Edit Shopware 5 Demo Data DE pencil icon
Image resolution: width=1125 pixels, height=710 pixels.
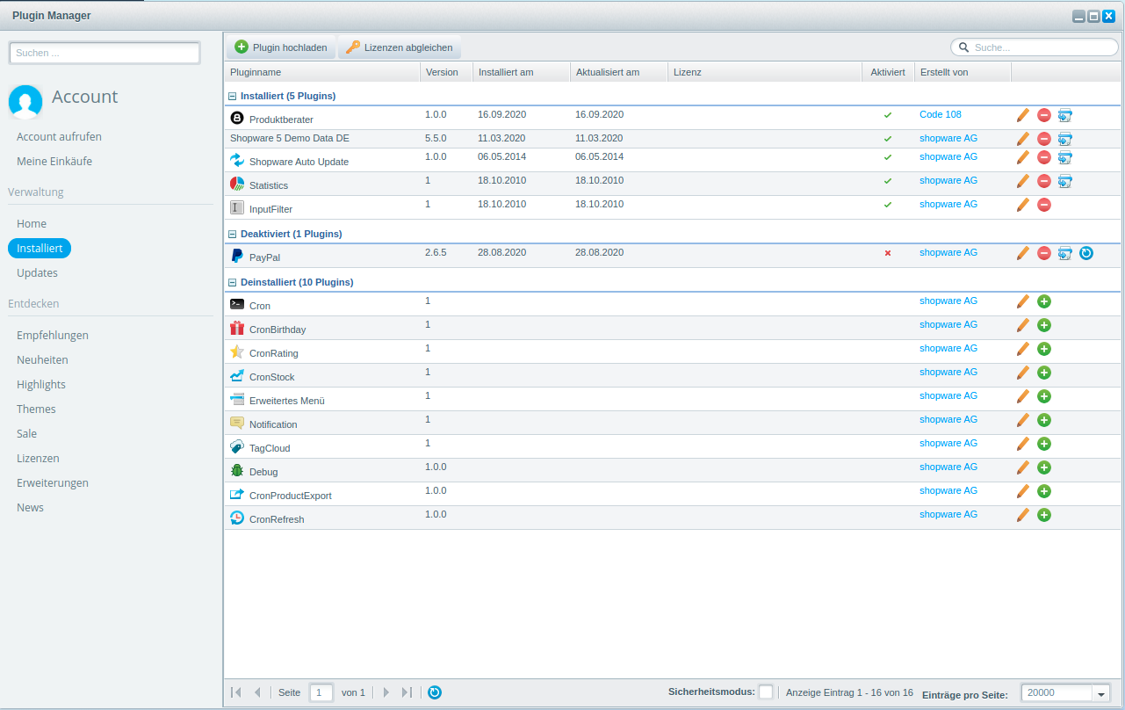pos(1022,139)
